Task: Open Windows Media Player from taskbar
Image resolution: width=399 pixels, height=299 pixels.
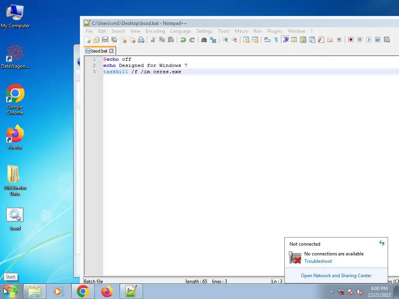Action: 58,291
